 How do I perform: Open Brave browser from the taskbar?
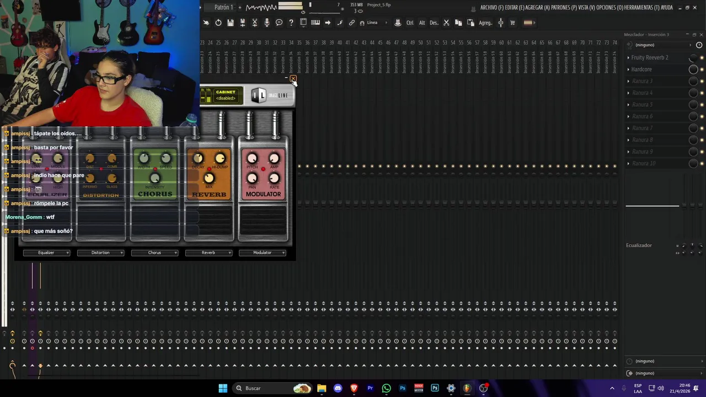[354, 388]
